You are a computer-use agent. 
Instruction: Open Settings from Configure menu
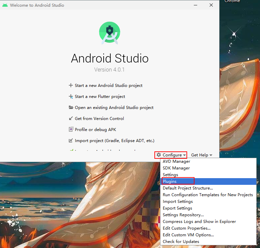208,175
